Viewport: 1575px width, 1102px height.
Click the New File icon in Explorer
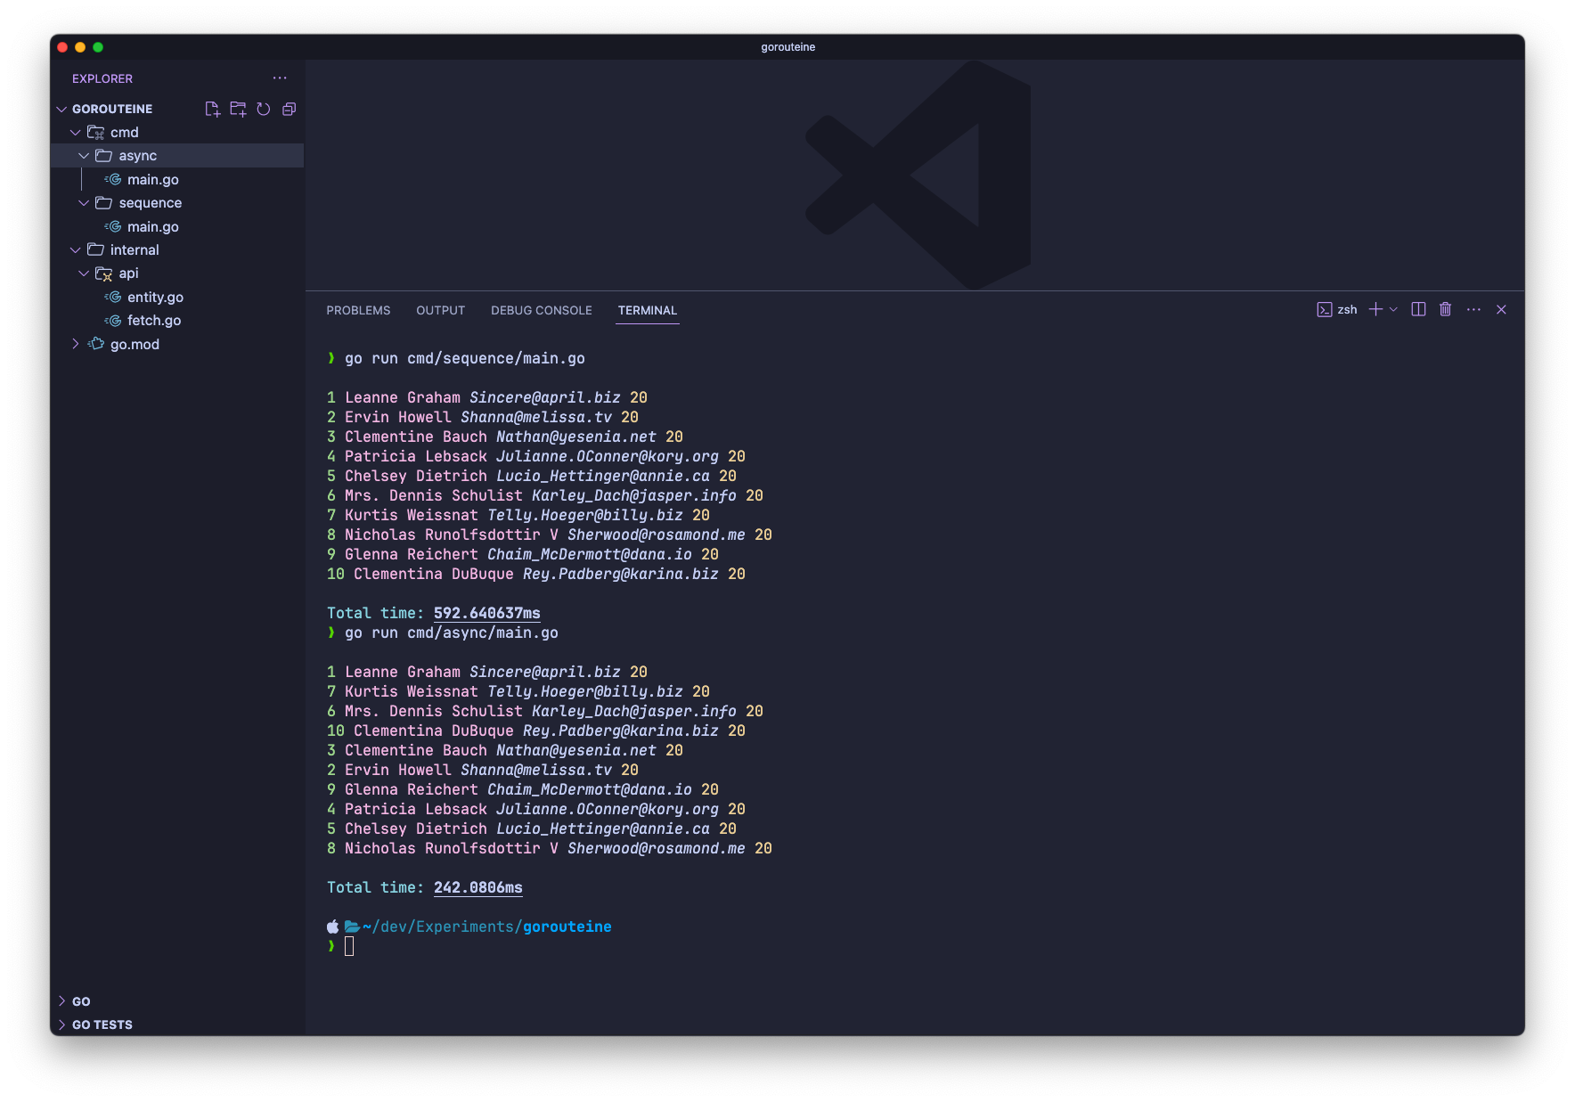pyautogui.click(x=212, y=109)
